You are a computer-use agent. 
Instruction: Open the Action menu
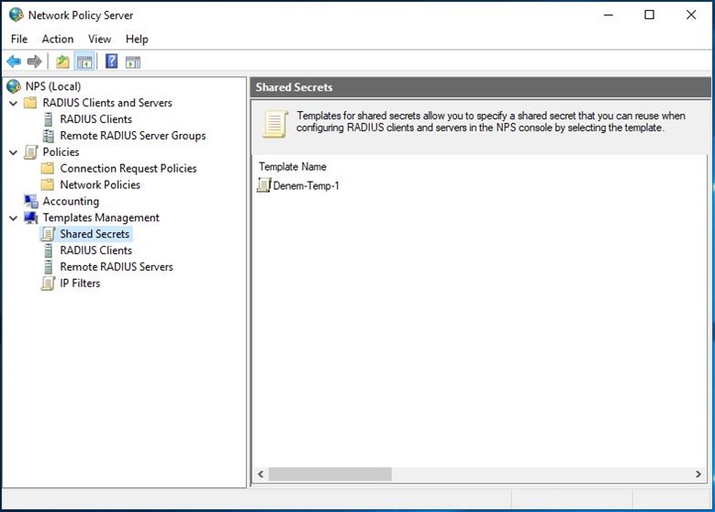coord(58,39)
